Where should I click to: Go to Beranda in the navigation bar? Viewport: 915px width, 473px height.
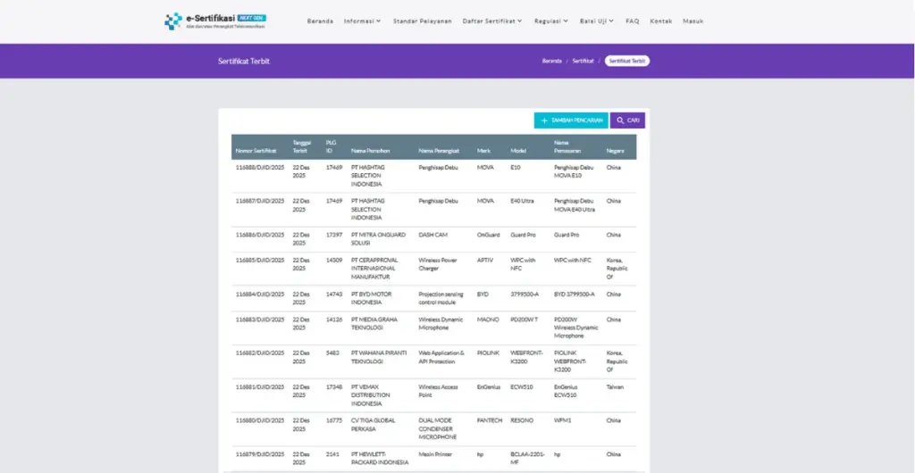320,21
